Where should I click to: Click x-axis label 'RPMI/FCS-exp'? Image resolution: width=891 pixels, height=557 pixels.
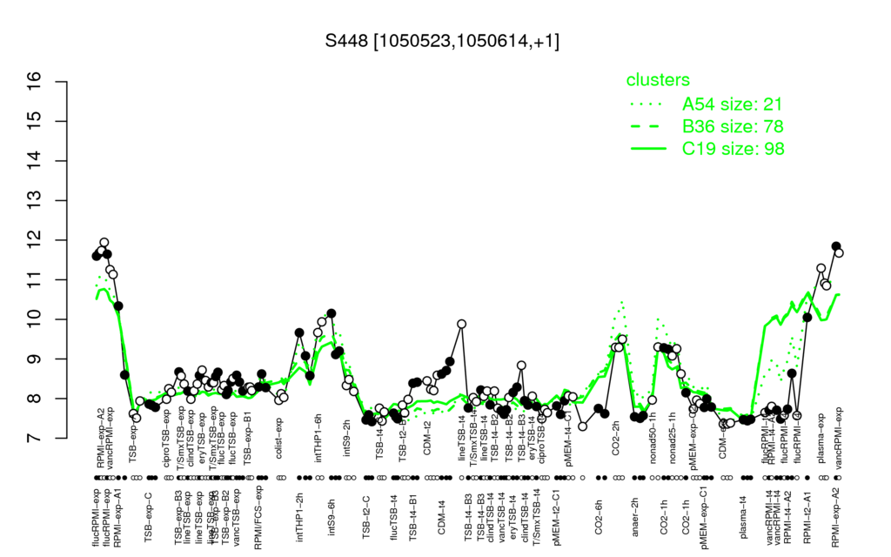(258, 519)
